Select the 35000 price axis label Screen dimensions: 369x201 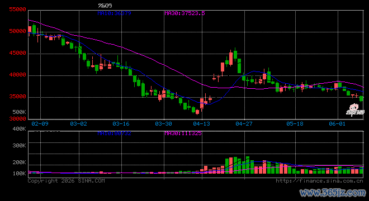tap(17, 97)
